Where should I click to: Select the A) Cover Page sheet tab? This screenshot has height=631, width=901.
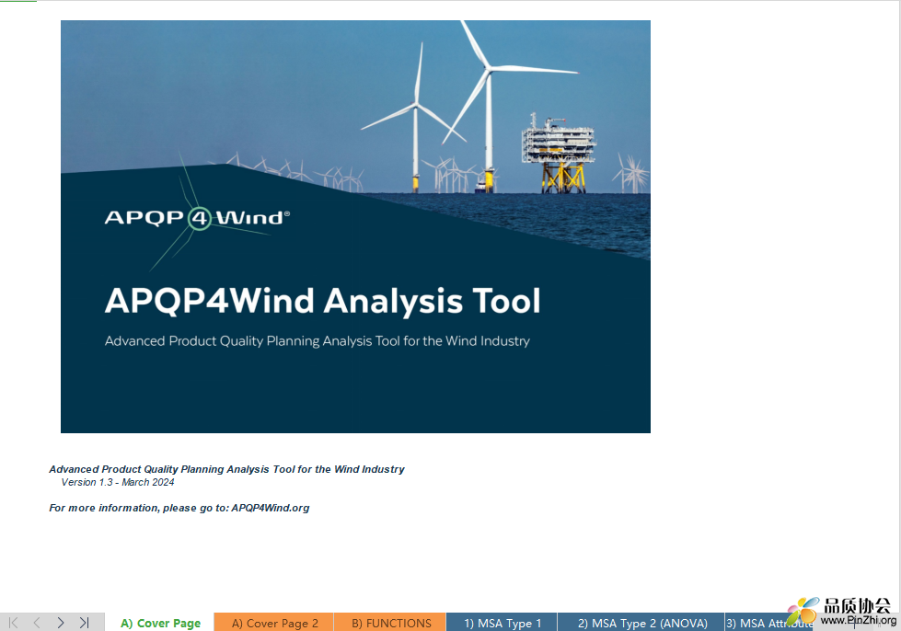(160, 623)
